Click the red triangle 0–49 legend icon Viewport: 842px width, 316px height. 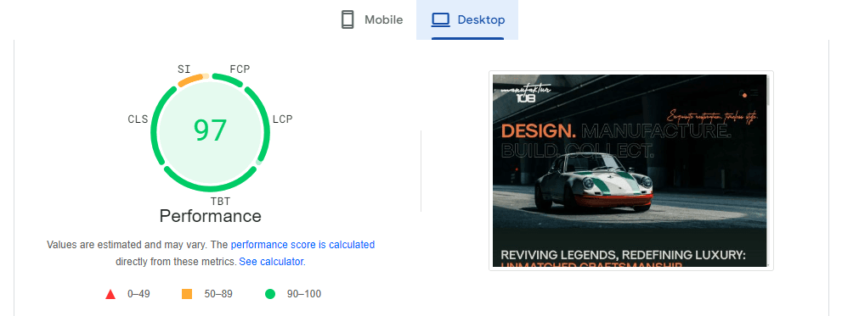pos(110,294)
